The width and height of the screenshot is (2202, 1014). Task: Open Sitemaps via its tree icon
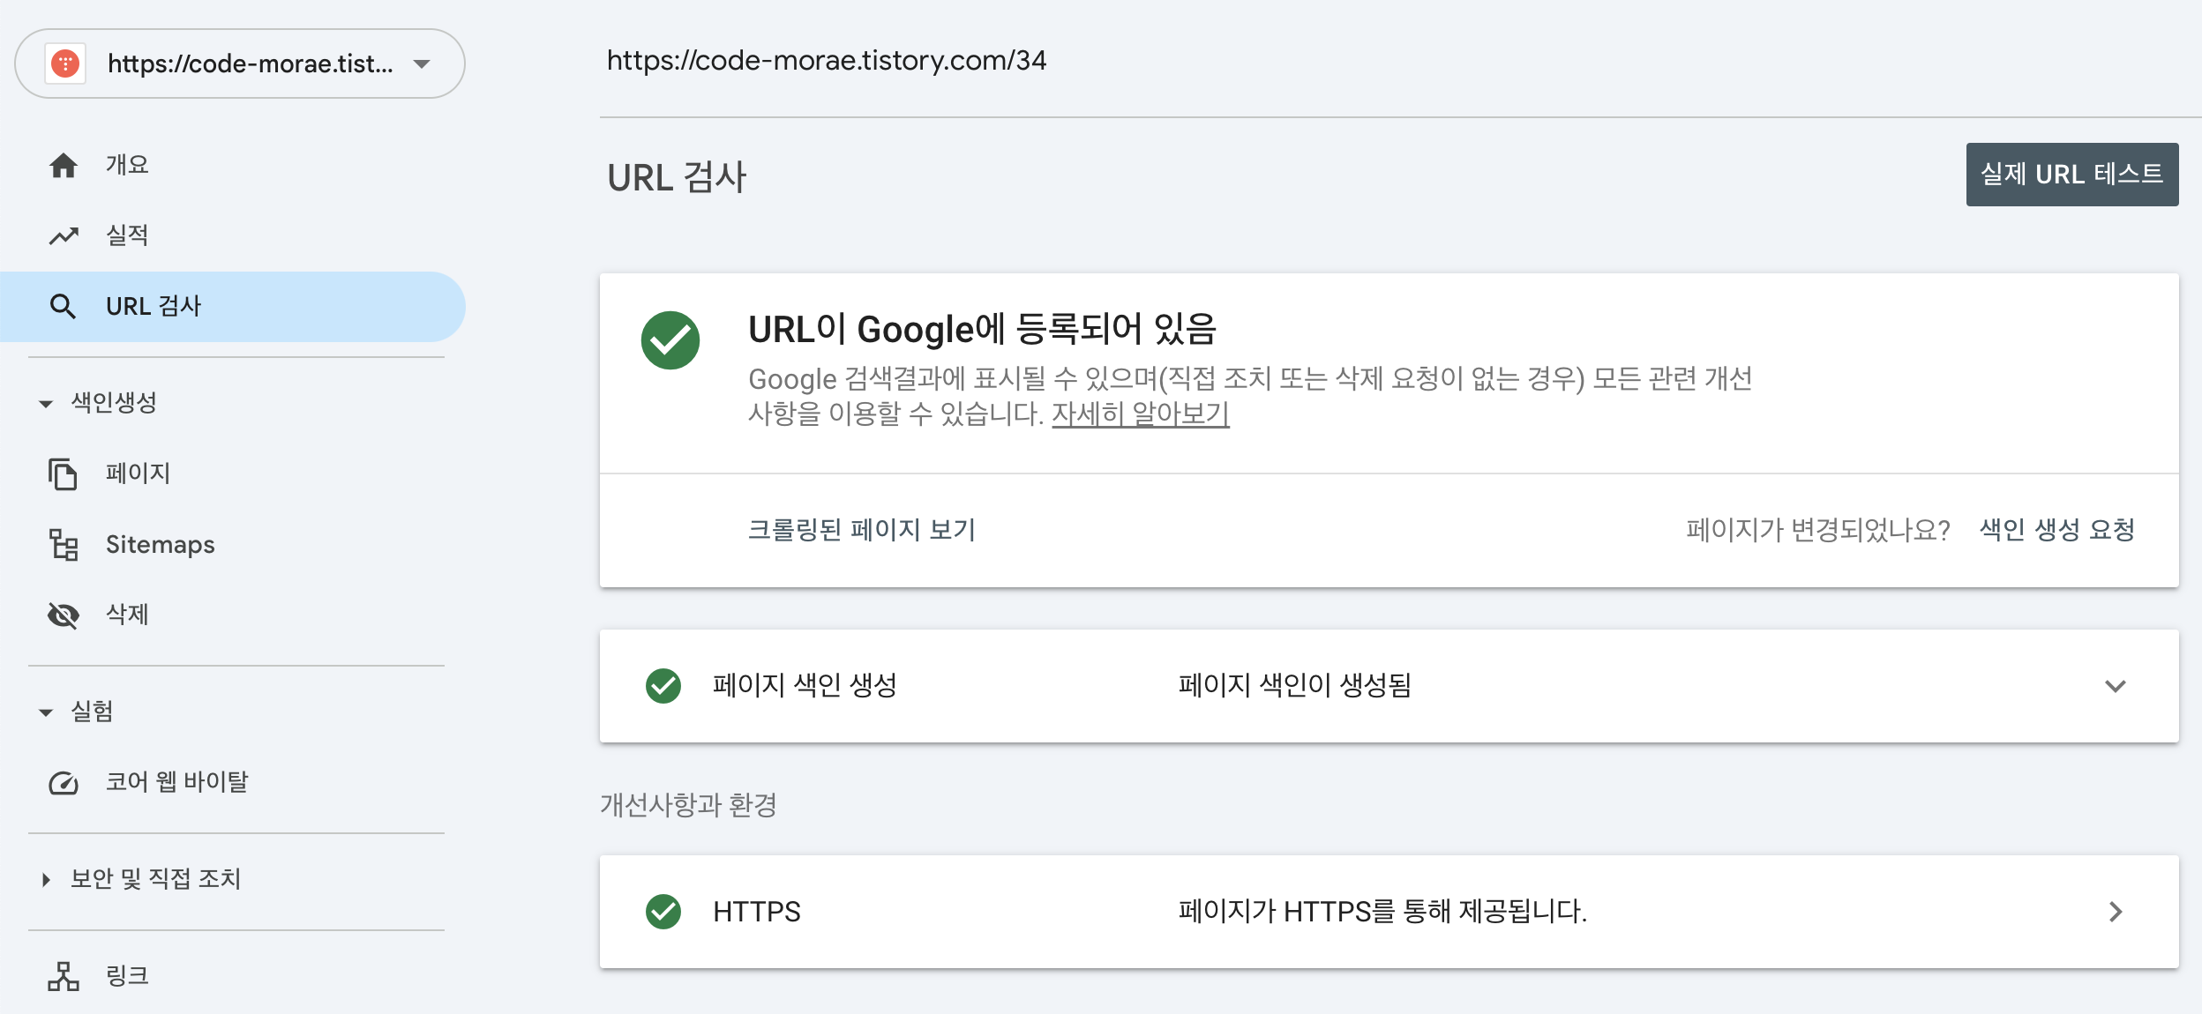[64, 545]
